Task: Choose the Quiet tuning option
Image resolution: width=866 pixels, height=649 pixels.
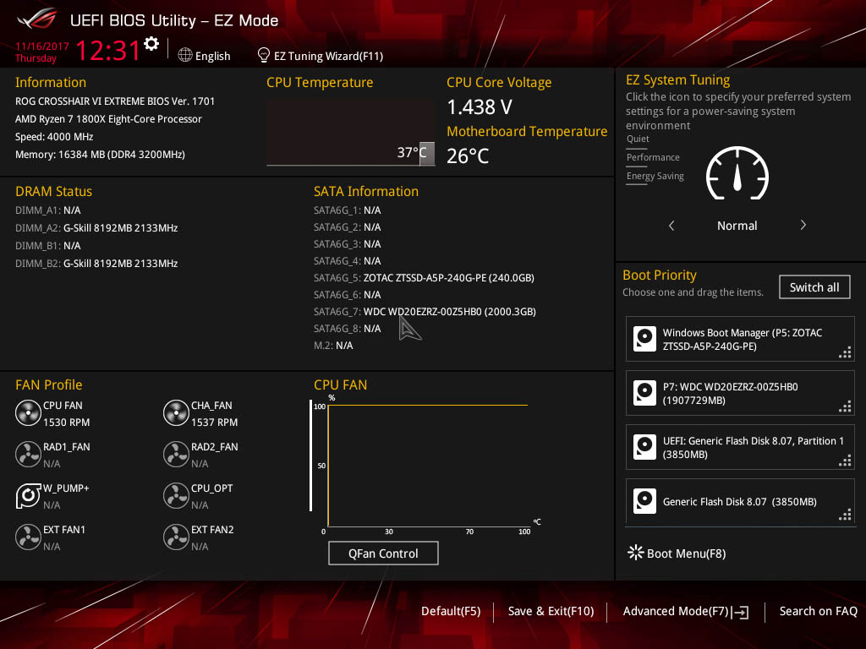Action: click(x=638, y=139)
